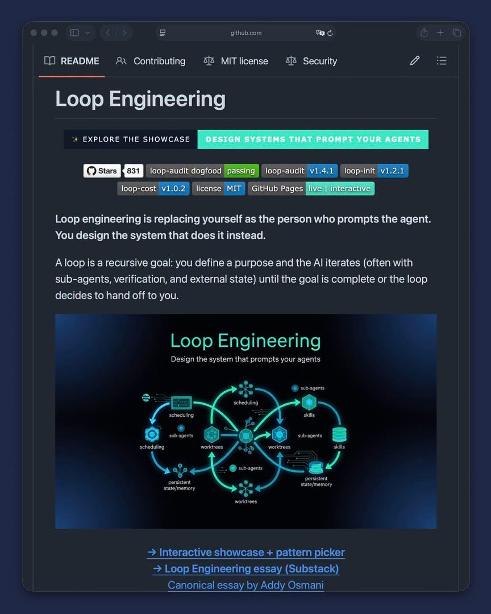Viewport: 491px width, 614px height.
Task: Open the Loop Engineering diagram image
Action: 246,421
